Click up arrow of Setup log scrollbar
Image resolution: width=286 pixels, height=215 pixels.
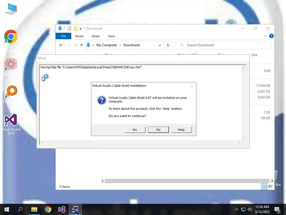244,67
